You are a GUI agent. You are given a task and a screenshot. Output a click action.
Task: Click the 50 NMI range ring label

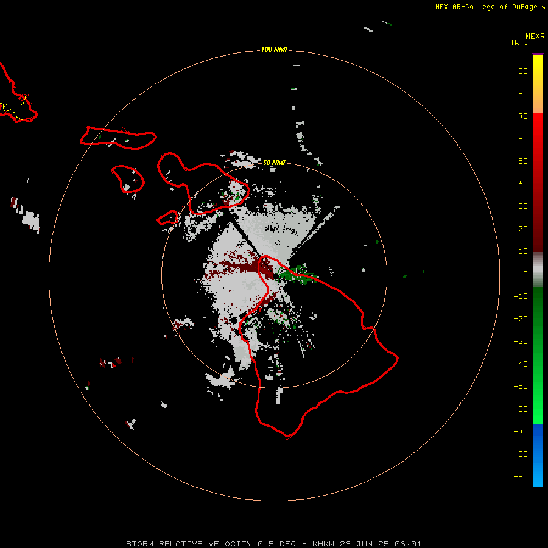274,163
